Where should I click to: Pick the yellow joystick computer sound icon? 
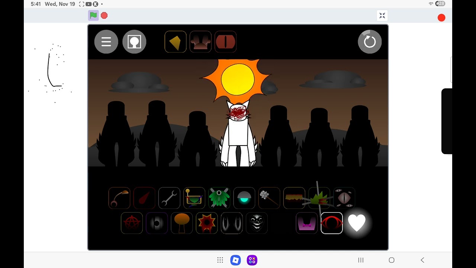[x=194, y=198]
